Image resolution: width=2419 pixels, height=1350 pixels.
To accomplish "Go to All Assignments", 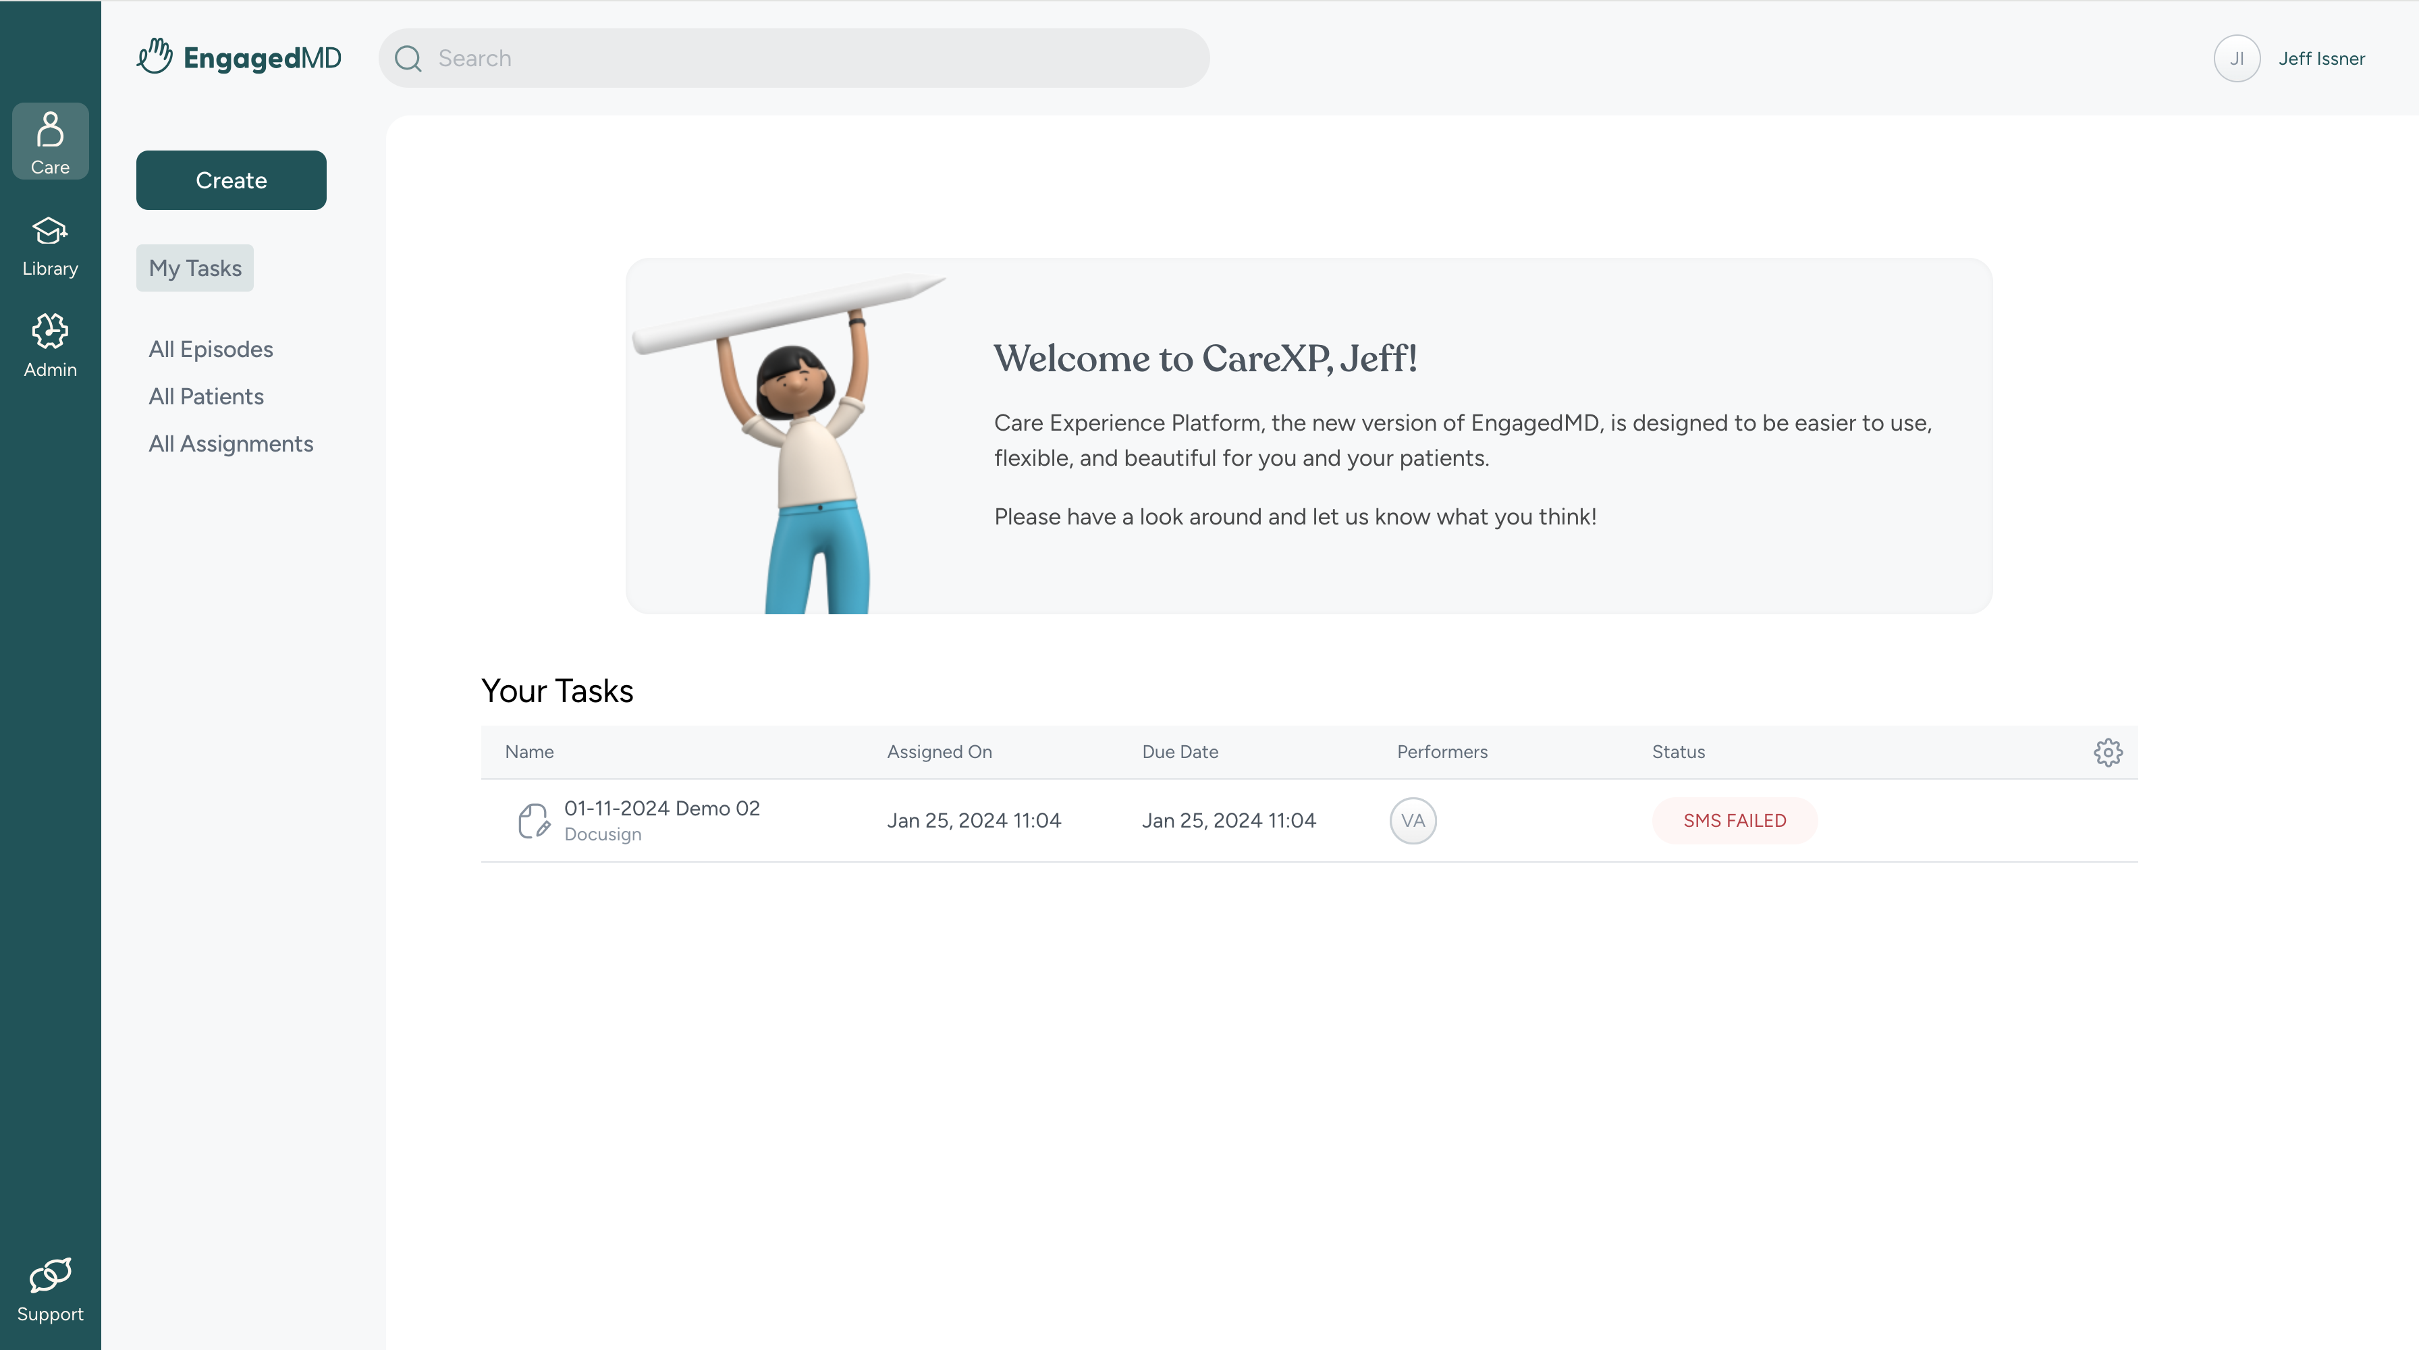I will pyautogui.click(x=231, y=444).
